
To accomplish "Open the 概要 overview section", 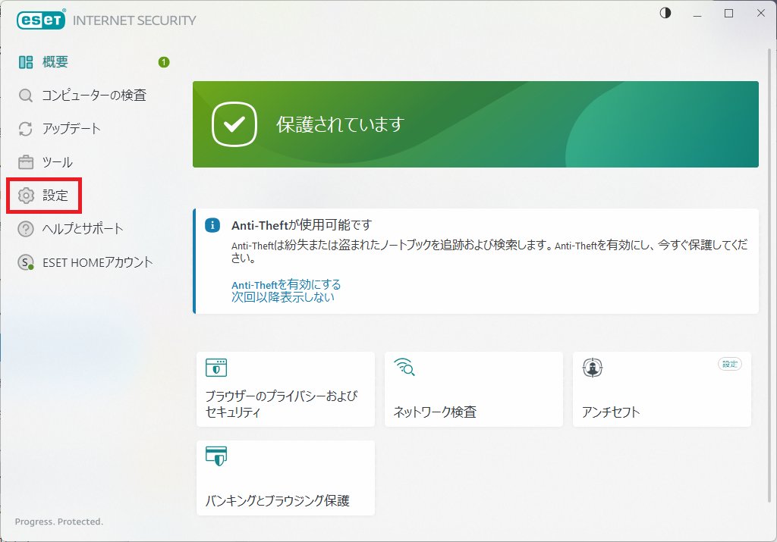I will pyautogui.click(x=55, y=62).
